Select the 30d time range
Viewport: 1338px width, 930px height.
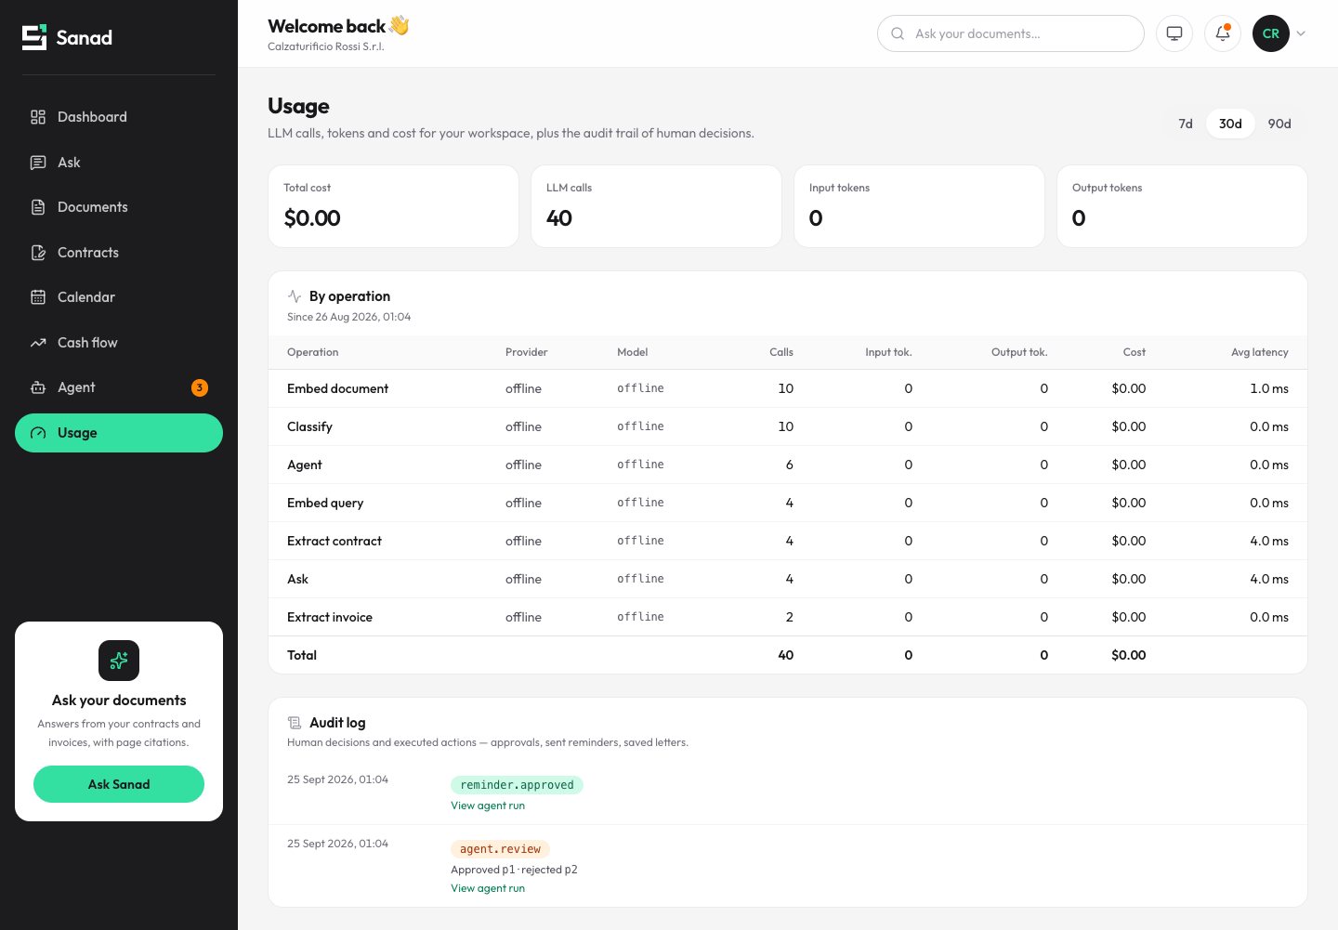pos(1230,124)
